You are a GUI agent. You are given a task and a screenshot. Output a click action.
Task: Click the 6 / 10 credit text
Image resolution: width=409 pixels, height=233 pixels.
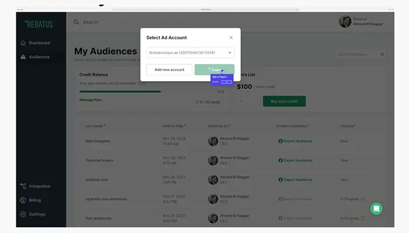tap(210, 102)
